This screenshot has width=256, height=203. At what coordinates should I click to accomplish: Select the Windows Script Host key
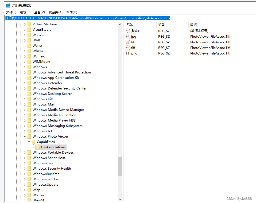click(49, 158)
